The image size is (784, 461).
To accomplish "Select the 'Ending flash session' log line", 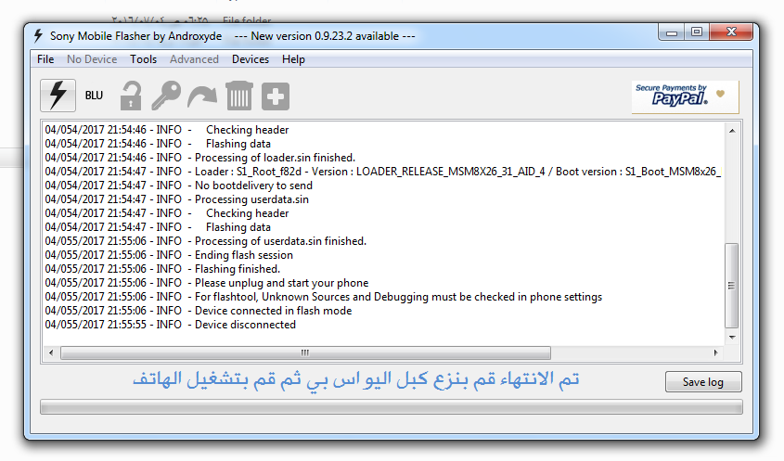I will 169,255.
